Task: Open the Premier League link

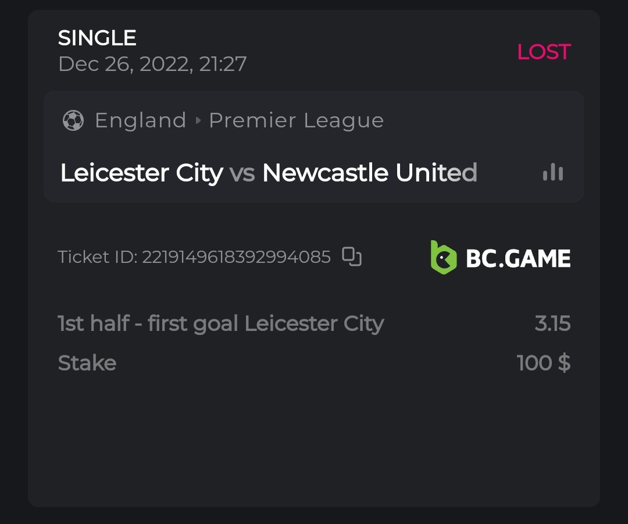Action: coord(296,120)
